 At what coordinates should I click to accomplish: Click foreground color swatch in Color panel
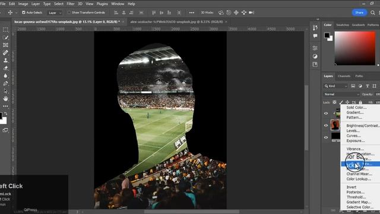tap(327, 35)
